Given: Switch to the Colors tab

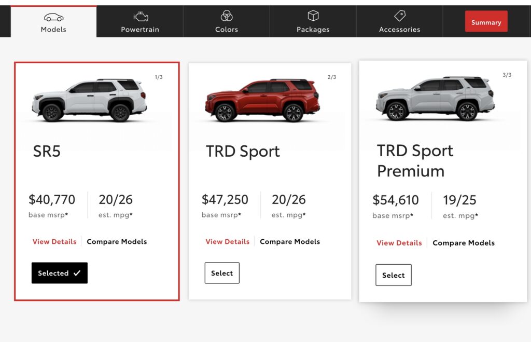Looking at the screenshot, I should pyautogui.click(x=226, y=21).
